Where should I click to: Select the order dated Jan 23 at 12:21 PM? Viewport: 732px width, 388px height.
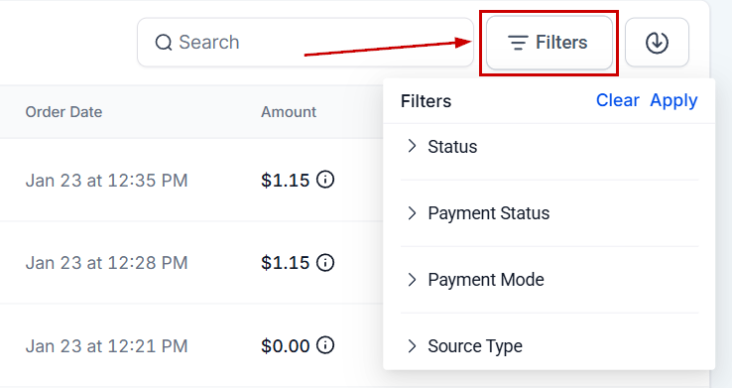(106, 346)
